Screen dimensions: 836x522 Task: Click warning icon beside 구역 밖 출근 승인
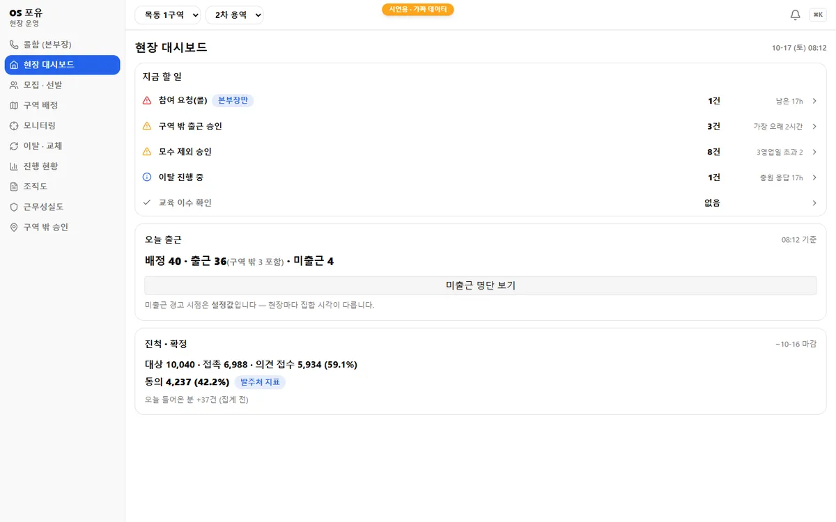pyautogui.click(x=147, y=126)
